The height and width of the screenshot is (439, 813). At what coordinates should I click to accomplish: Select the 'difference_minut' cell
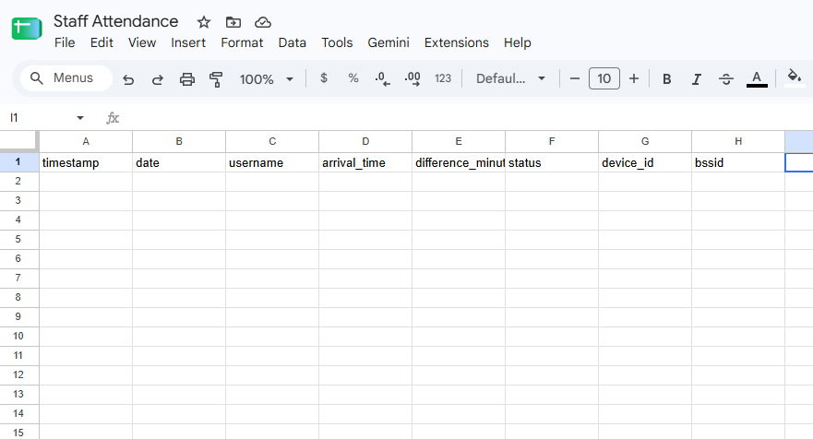[x=459, y=162]
